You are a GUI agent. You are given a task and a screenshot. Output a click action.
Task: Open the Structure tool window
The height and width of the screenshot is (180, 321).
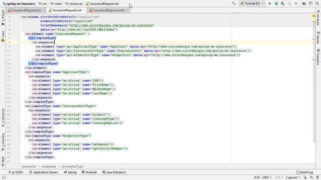coord(3,117)
